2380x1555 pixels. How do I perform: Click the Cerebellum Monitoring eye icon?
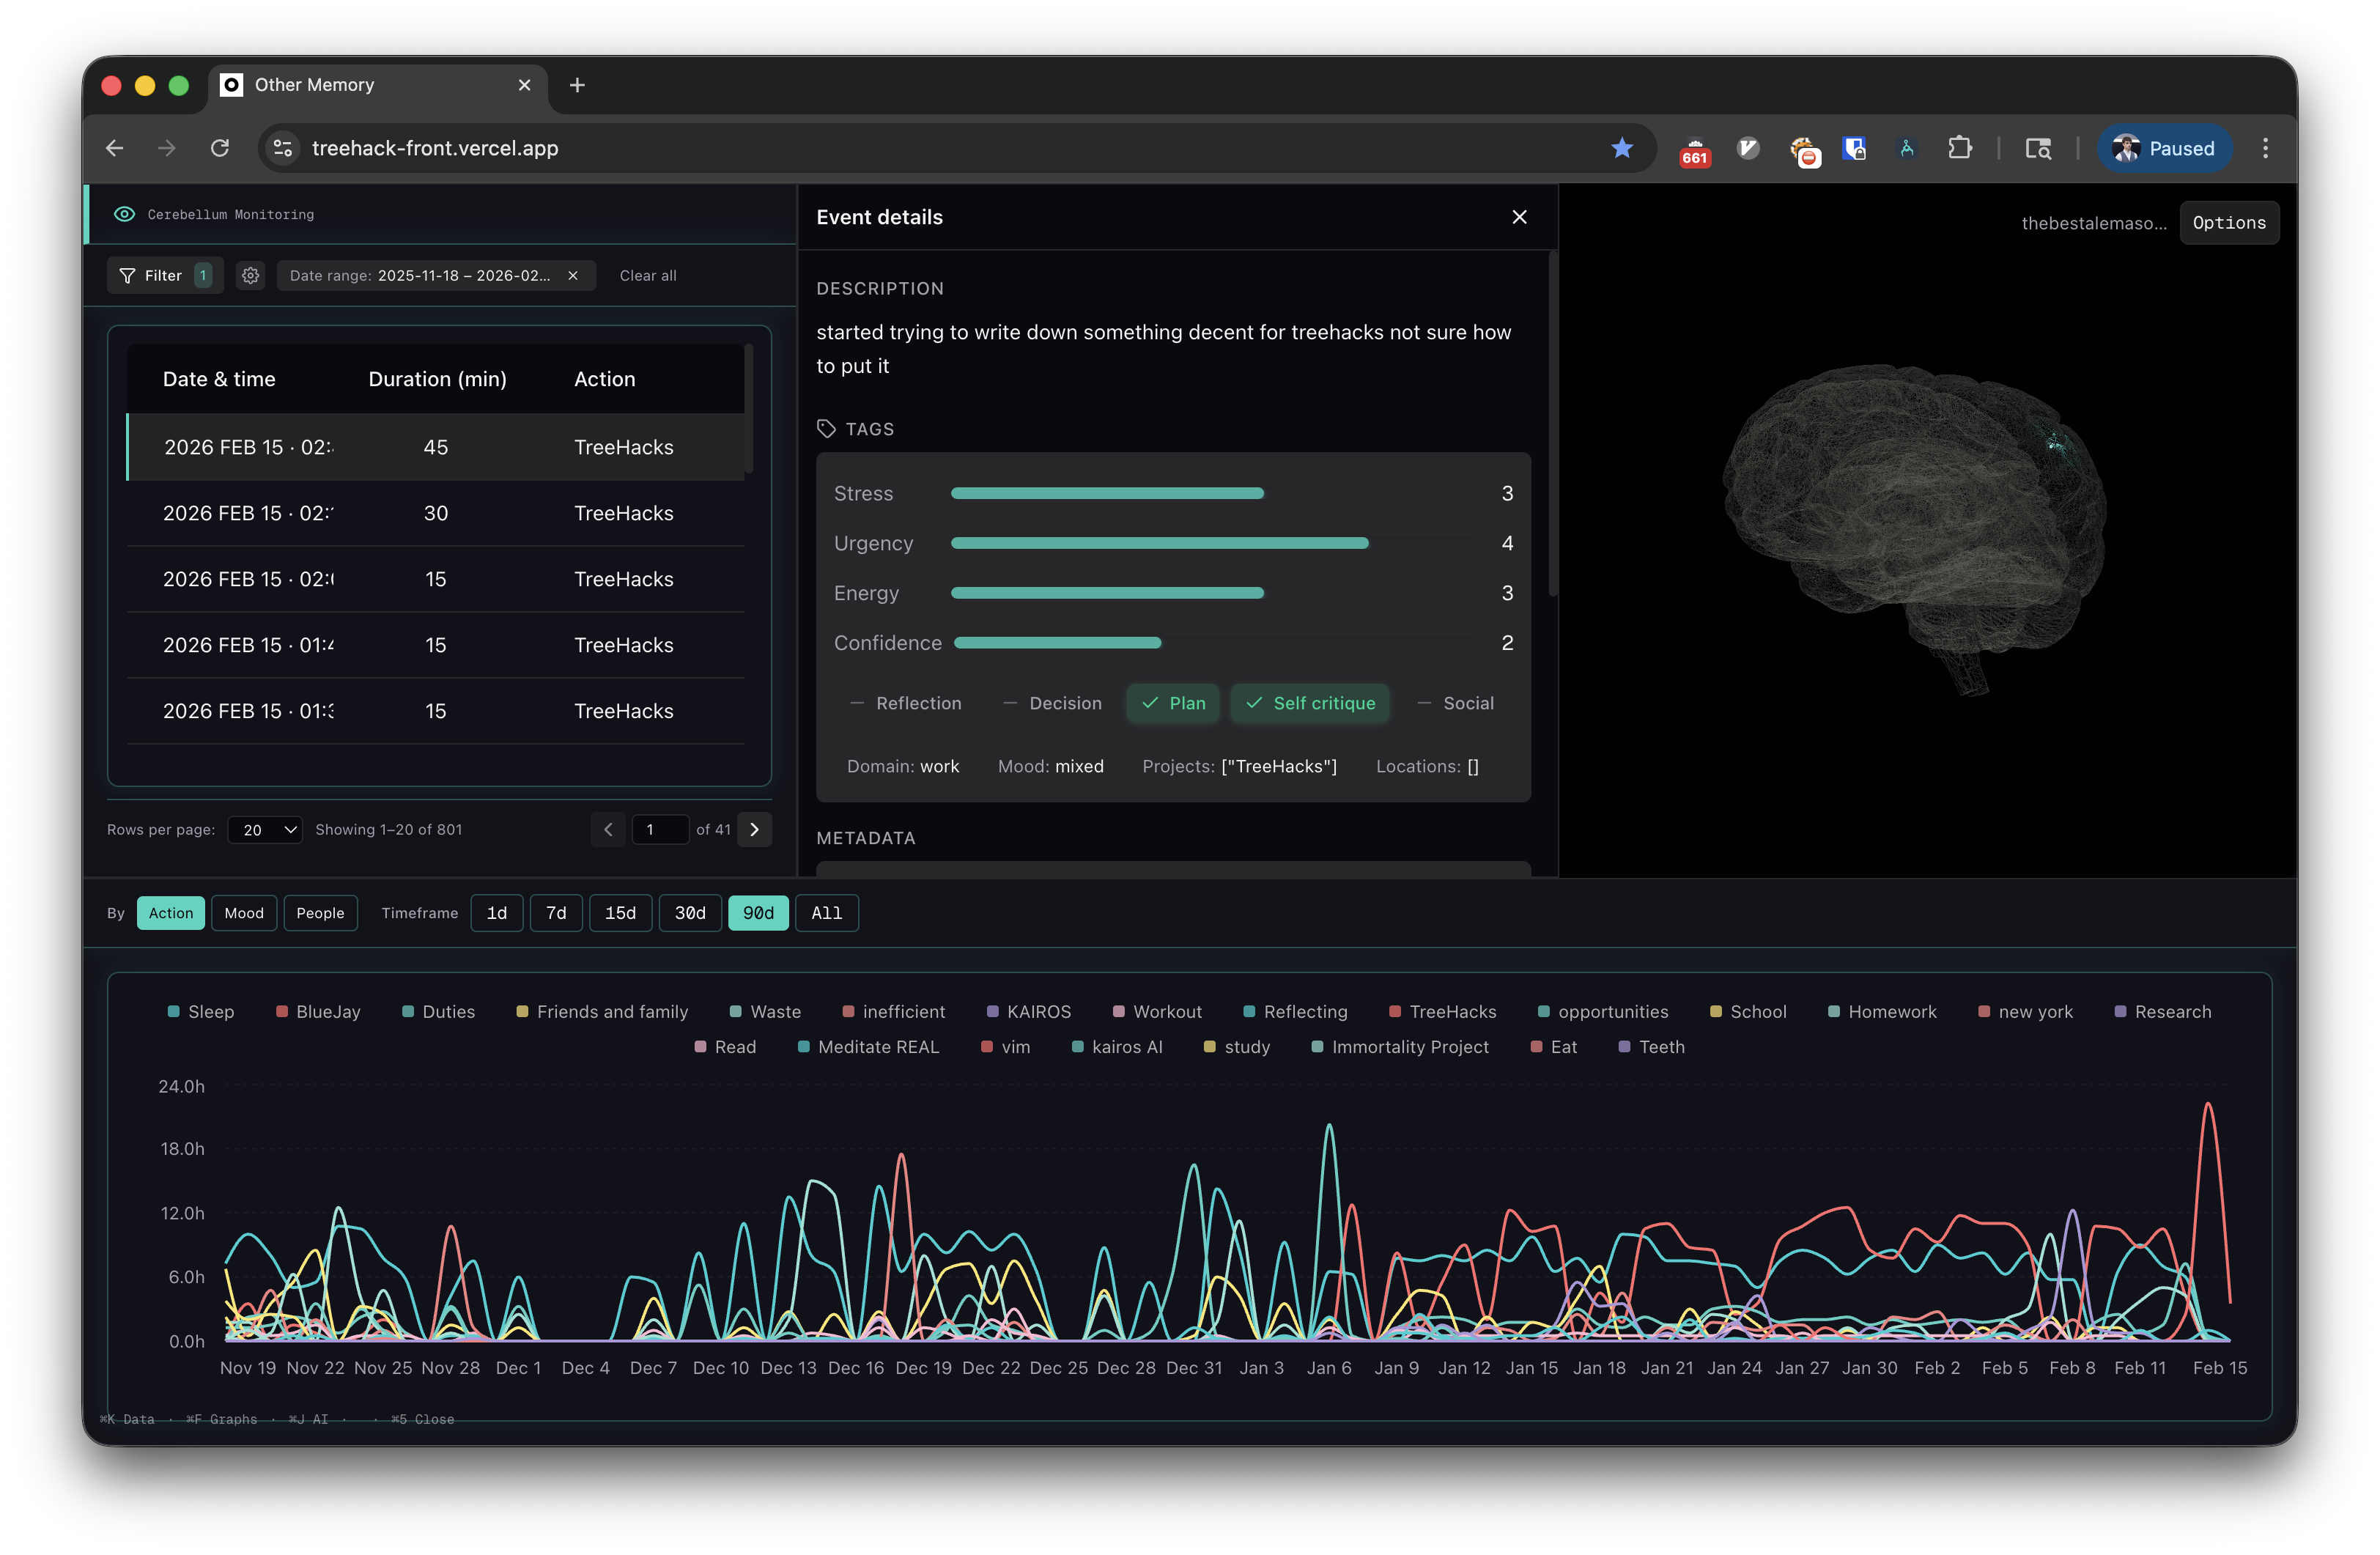(x=124, y=214)
